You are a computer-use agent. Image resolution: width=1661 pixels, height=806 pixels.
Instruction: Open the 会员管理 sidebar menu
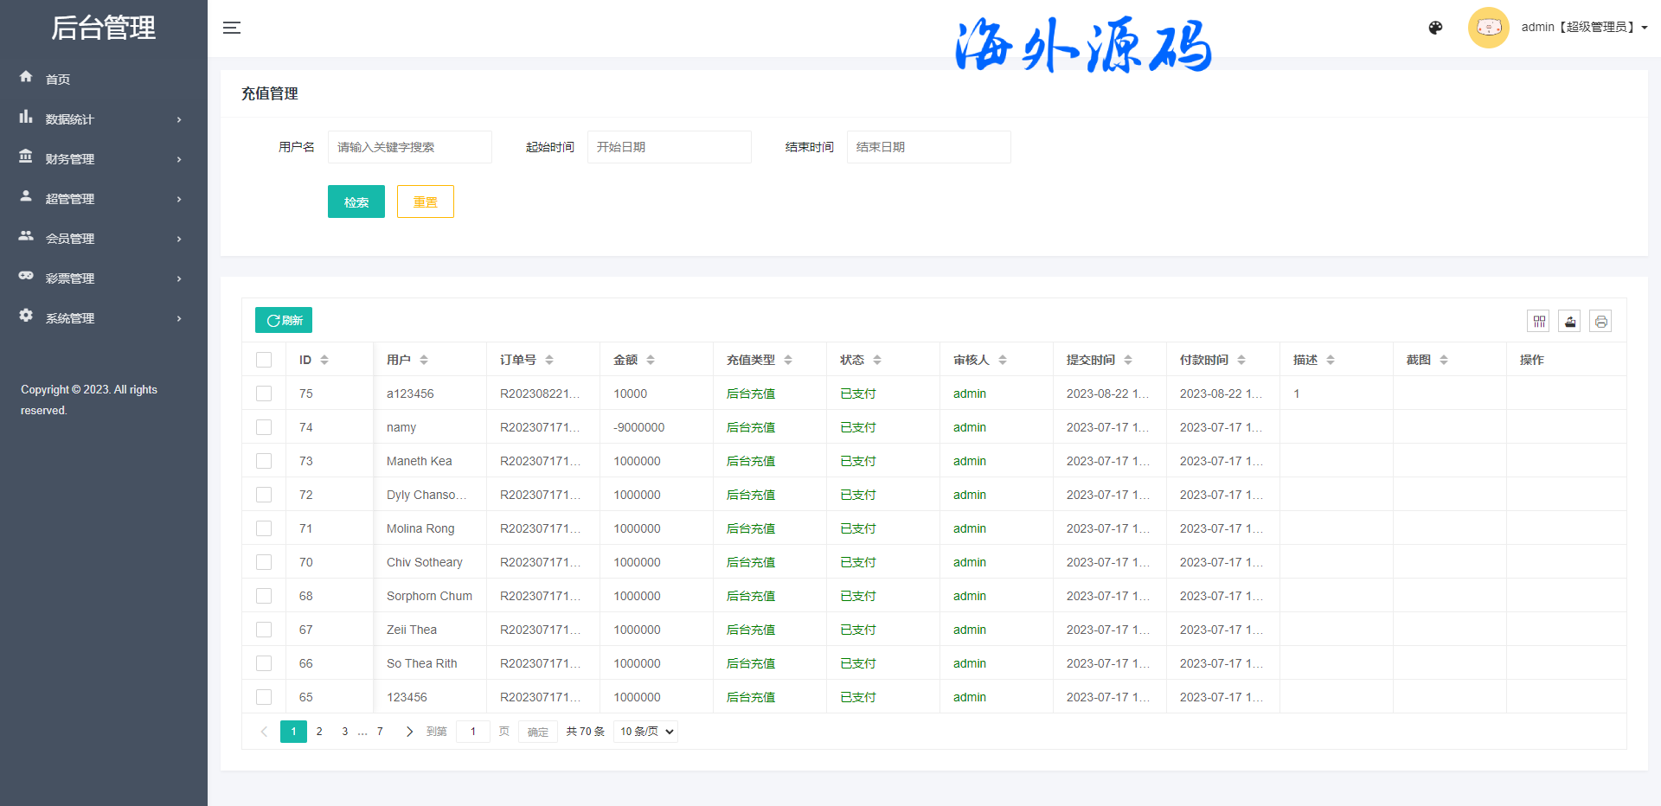tap(103, 239)
